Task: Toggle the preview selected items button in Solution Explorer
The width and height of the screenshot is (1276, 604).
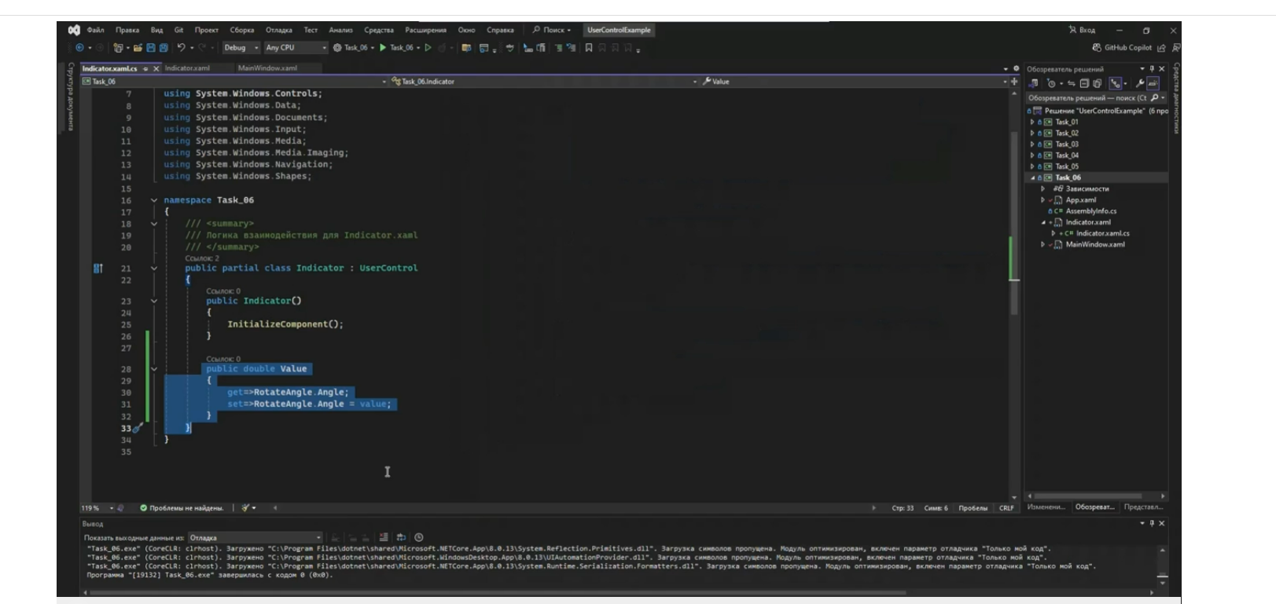Action: [x=1153, y=83]
